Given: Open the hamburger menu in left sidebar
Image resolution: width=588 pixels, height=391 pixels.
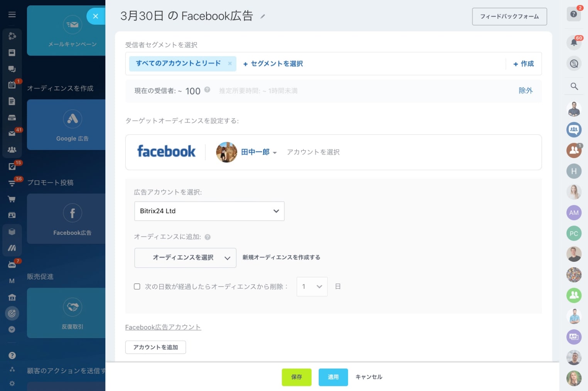Looking at the screenshot, I should point(12,14).
